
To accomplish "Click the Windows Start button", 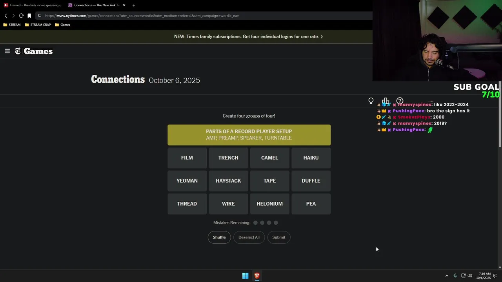I will (x=245, y=276).
